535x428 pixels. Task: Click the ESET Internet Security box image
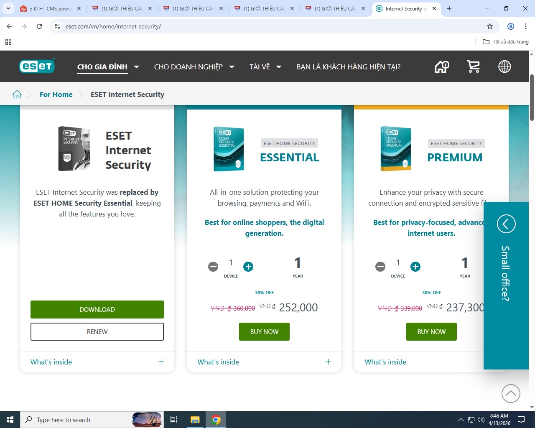tap(74, 149)
